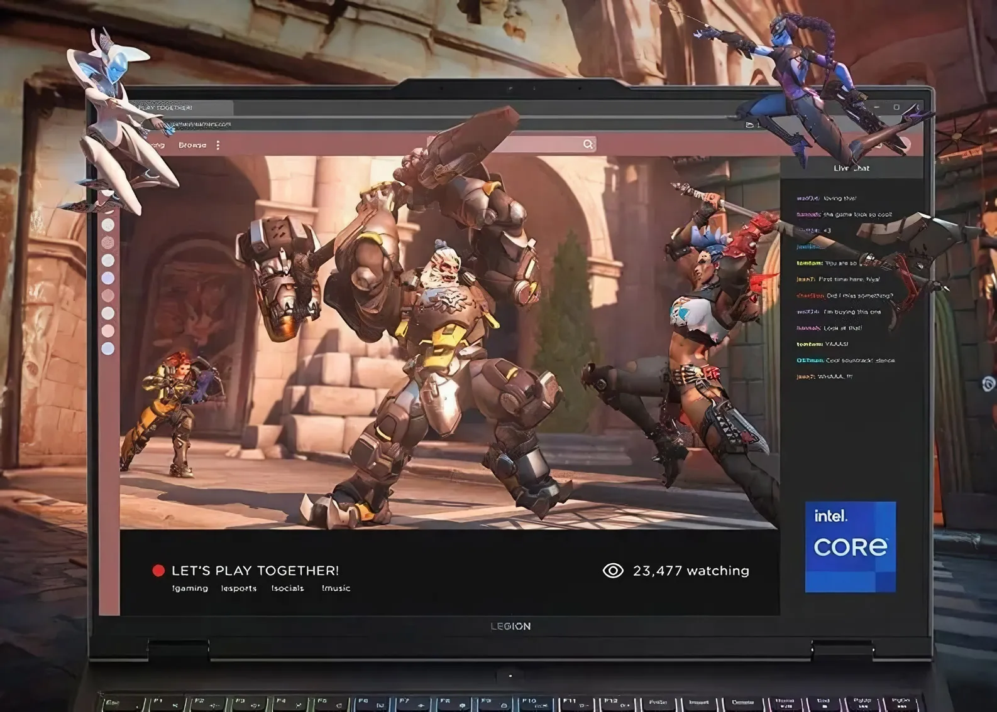997x712 pixels.
Task: Click the Live Chat panel header
Action: point(851,168)
